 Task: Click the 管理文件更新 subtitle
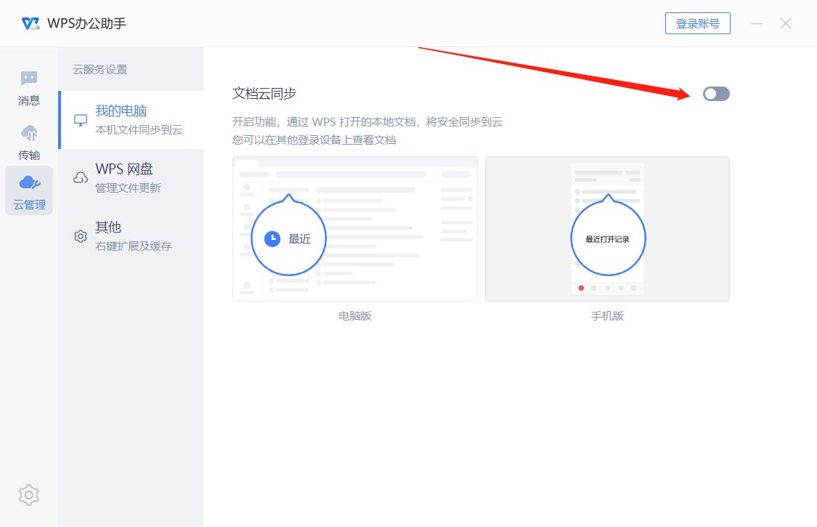128,188
